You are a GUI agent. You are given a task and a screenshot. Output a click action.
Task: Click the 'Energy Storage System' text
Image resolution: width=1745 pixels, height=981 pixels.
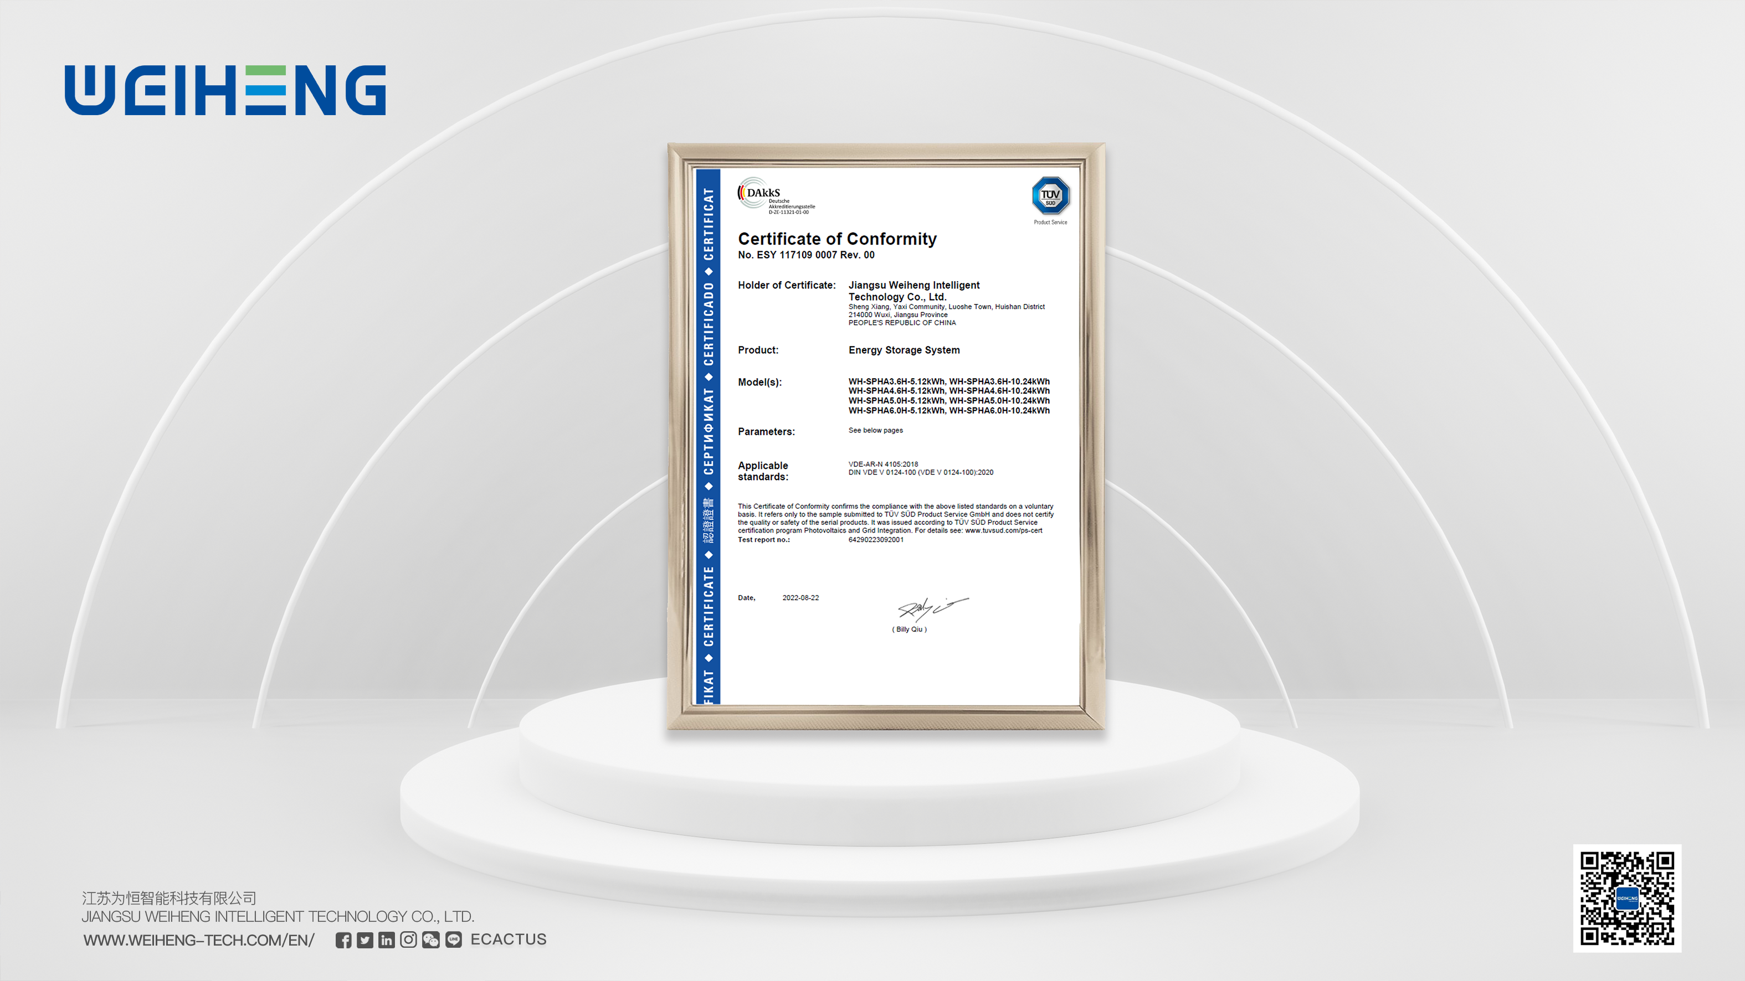[904, 350]
